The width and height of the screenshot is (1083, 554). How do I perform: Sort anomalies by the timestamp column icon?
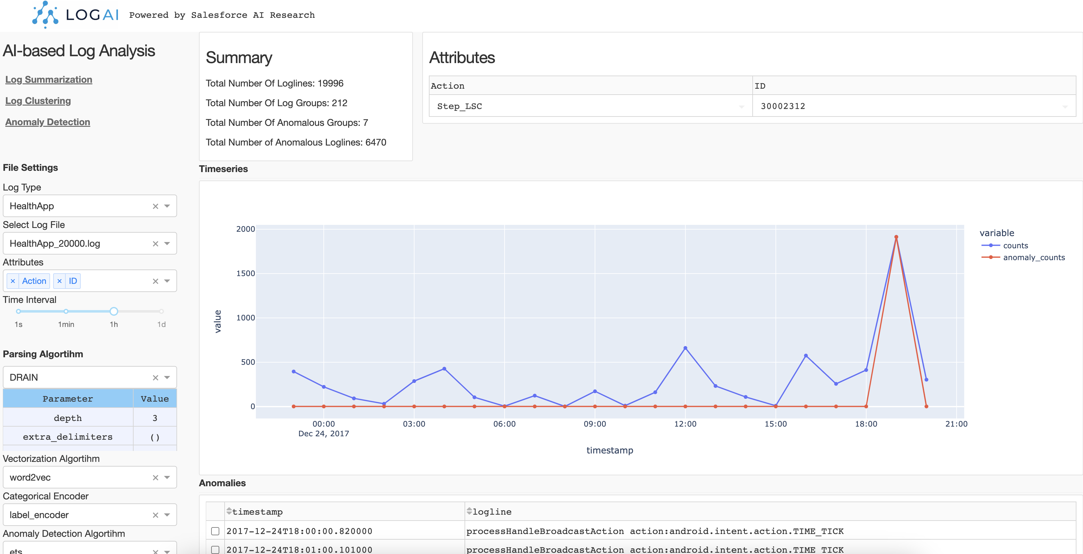coord(228,512)
